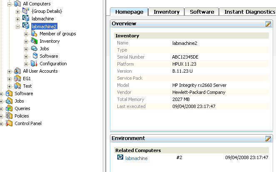Click the Related Computers section heading

click(x=138, y=150)
